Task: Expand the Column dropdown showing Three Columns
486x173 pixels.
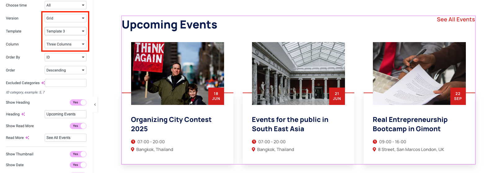Action: click(x=65, y=44)
